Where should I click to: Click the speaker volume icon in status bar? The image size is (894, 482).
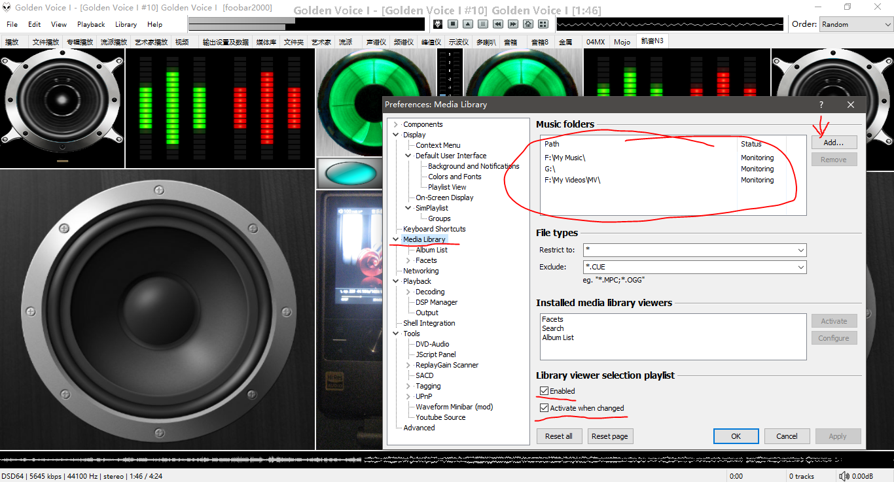844,476
